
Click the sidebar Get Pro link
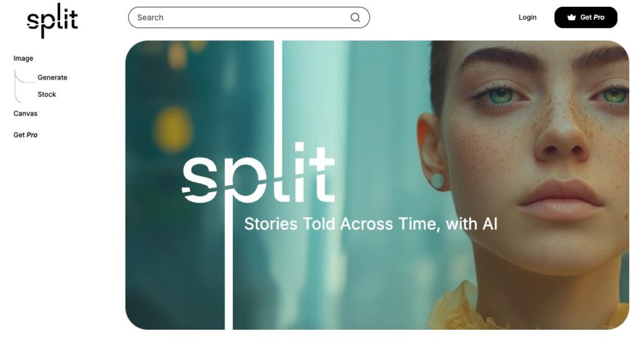pos(25,135)
